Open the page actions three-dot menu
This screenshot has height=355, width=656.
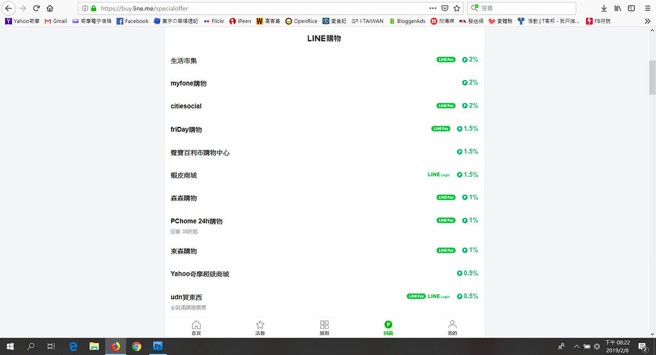[x=433, y=8]
